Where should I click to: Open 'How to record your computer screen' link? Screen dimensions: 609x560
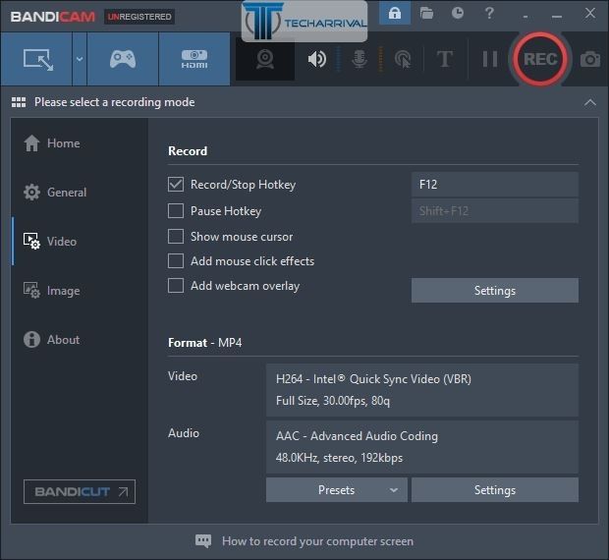pos(317,541)
